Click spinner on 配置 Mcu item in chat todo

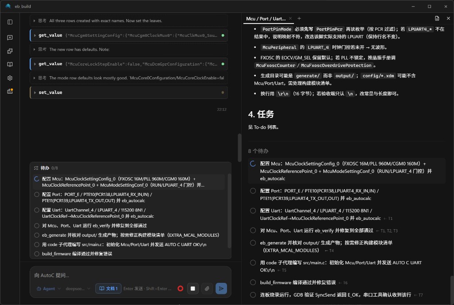36,179
